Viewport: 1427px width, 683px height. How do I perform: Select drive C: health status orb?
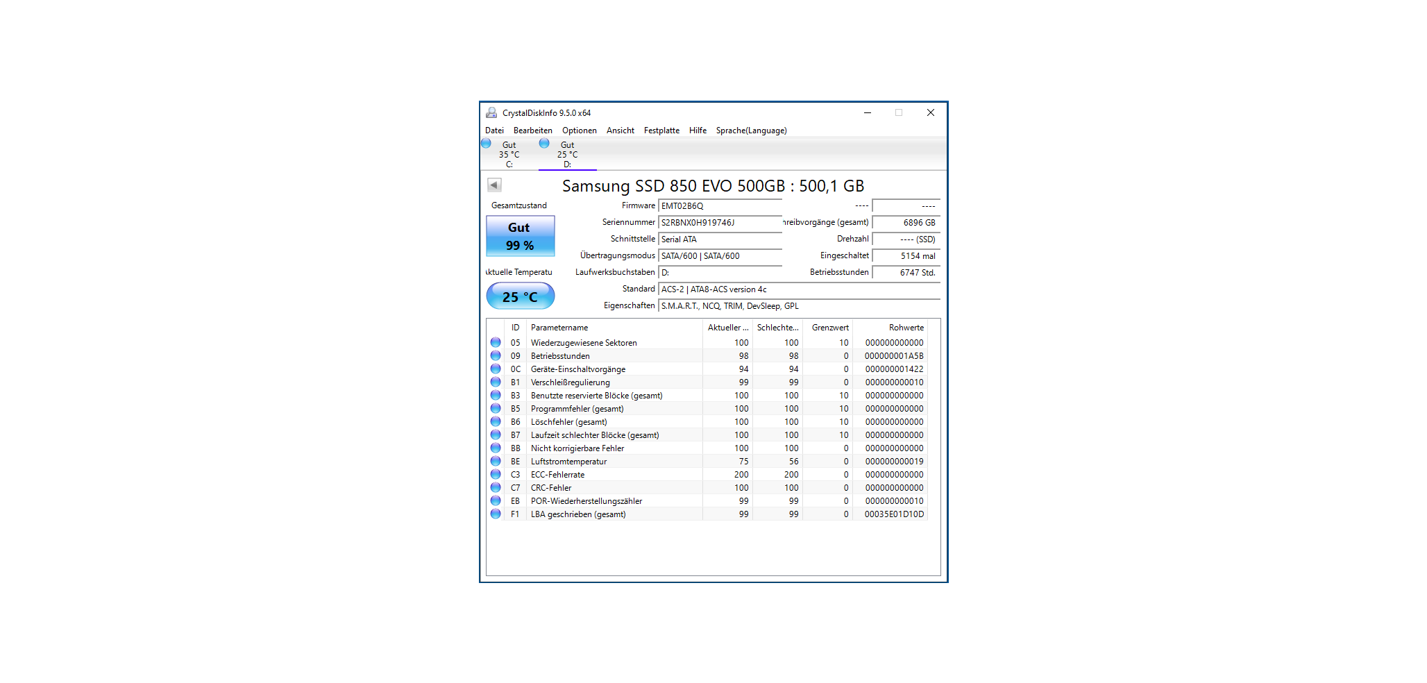486,143
